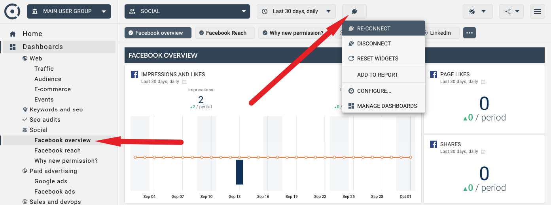The image size is (551, 205).
Task: Open the Traffic dashboard
Action: click(44, 69)
